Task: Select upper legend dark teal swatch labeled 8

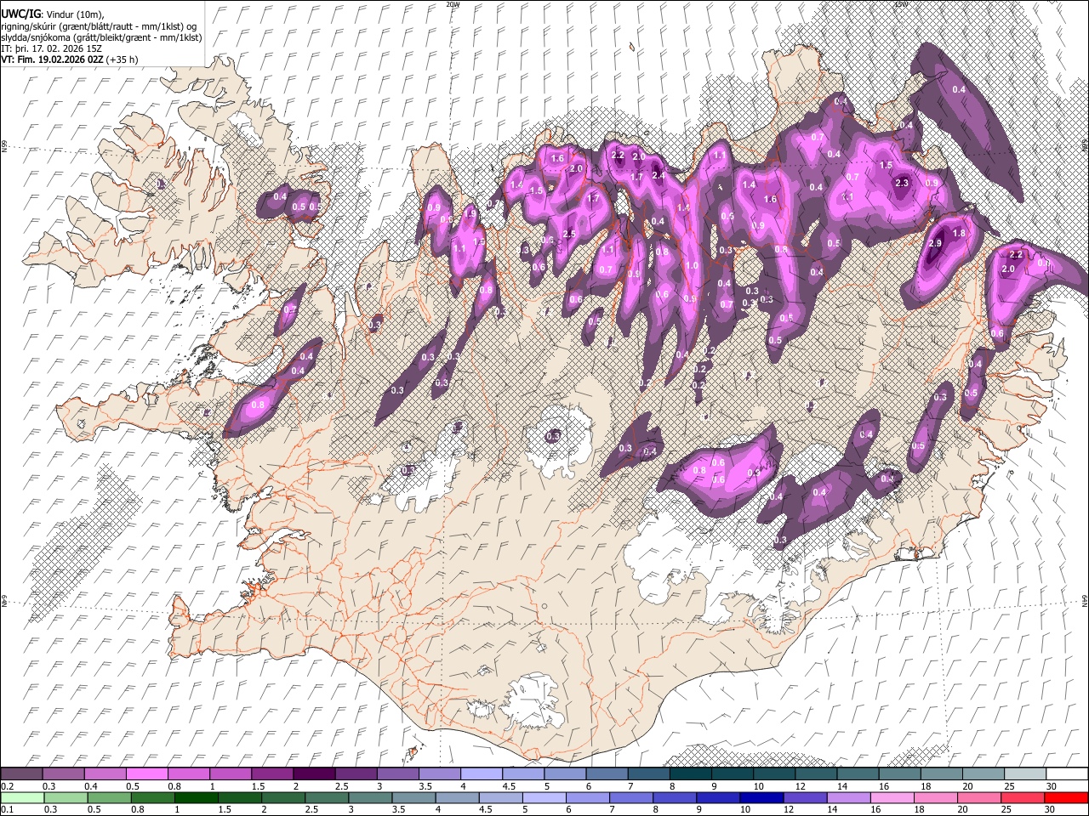Action: pyautogui.click(x=690, y=774)
